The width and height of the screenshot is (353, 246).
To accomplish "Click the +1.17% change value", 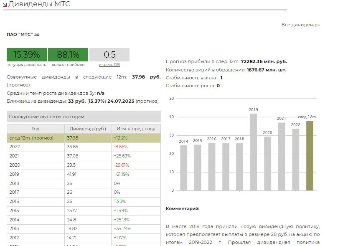I will click(120, 238).
